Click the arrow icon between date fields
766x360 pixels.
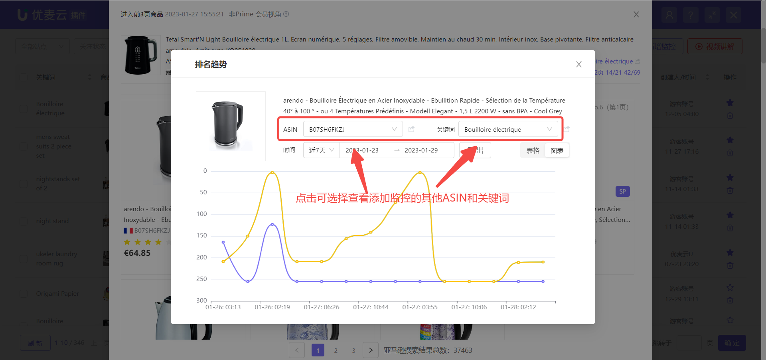coord(397,150)
